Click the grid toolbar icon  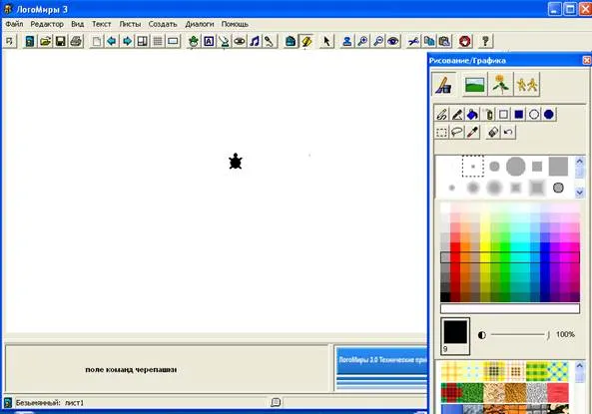(x=158, y=41)
